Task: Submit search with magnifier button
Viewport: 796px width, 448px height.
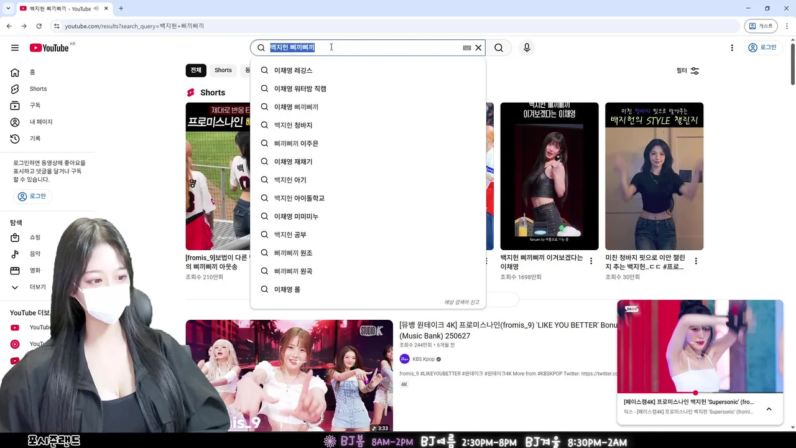Action: (499, 48)
